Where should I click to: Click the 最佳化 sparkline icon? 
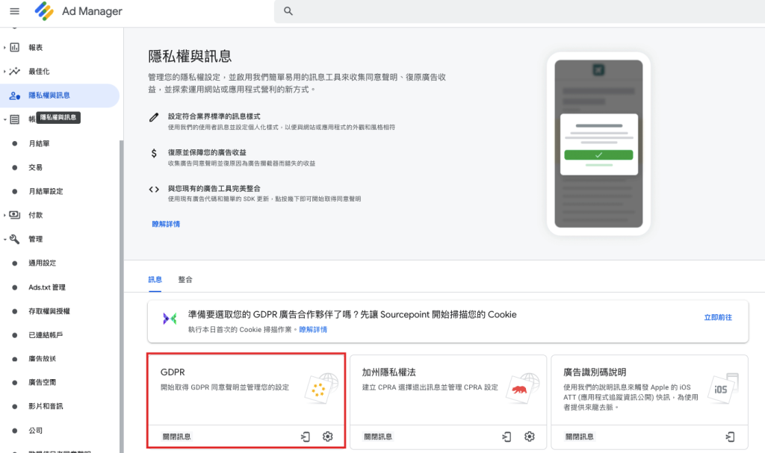(x=15, y=71)
